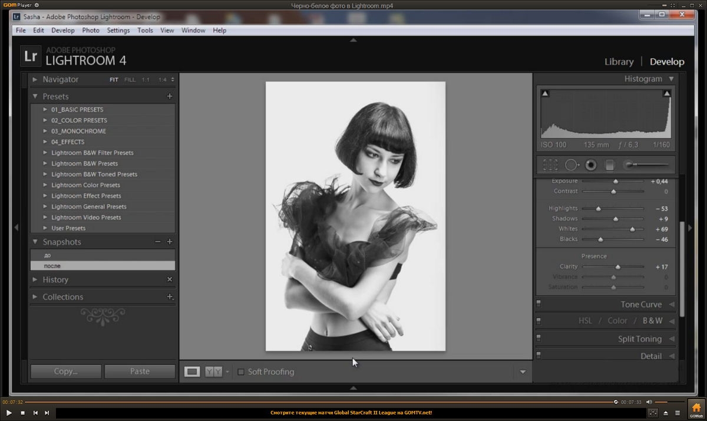Skip to previous track in GOM Player
Viewport: 707px width, 421px height.
35,413
